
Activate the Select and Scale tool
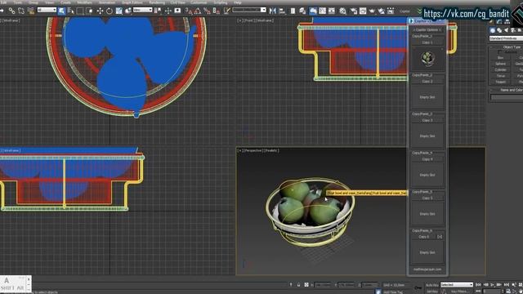tap(118, 11)
